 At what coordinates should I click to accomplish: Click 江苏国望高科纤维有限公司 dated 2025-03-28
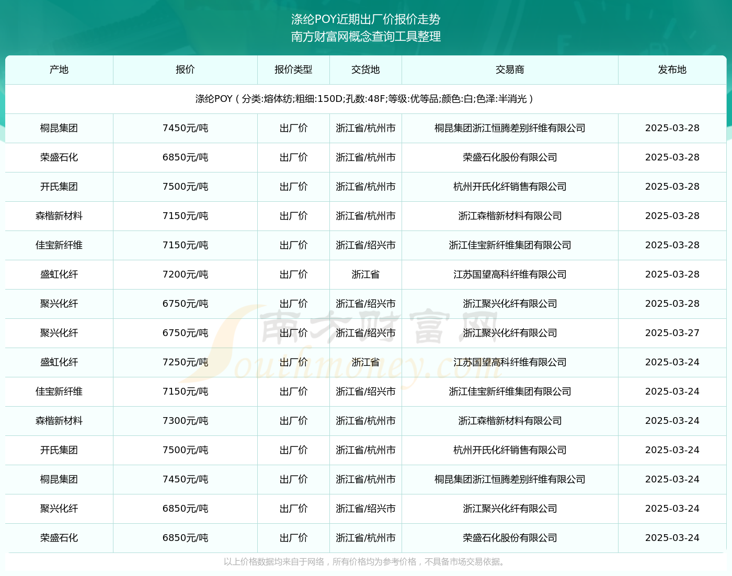click(x=510, y=274)
